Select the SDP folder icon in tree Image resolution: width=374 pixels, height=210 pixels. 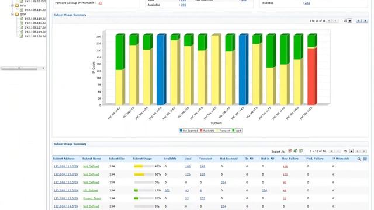click(17, 14)
